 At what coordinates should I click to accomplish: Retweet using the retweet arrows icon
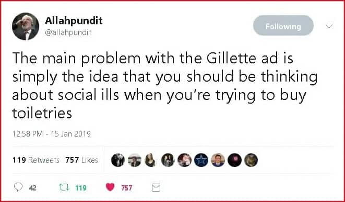point(65,188)
